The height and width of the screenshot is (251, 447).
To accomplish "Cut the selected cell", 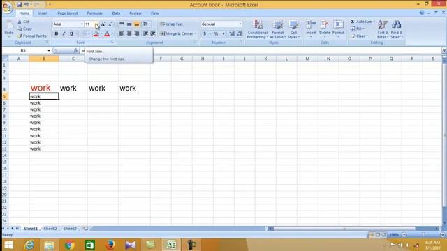I will [x=24, y=22].
